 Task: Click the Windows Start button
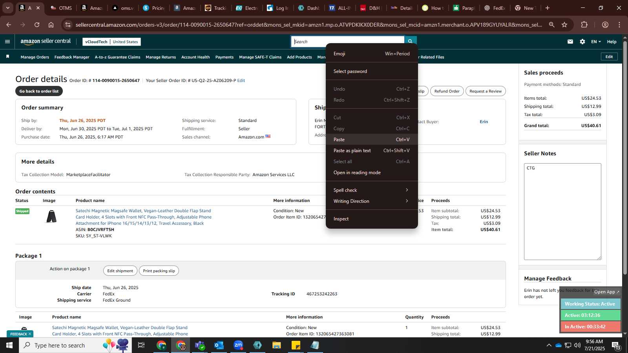coord(9,345)
